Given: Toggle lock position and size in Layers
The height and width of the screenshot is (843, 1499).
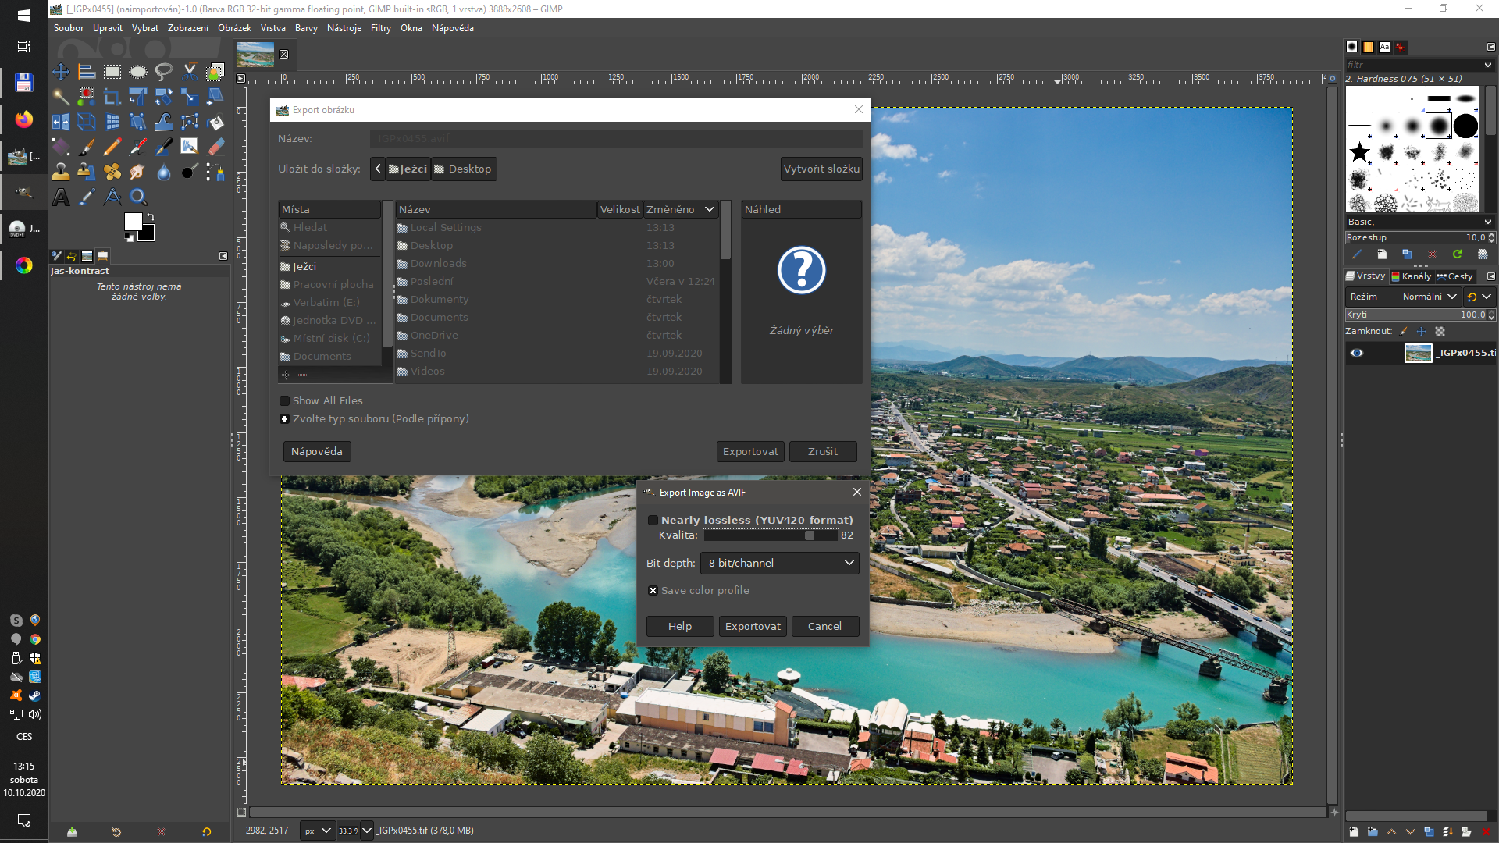Looking at the screenshot, I should point(1422,332).
